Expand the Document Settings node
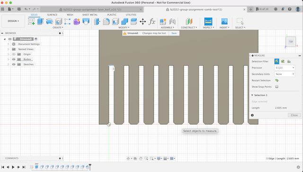The height and width of the screenshot is (172, 303). [x=9, y=44]
